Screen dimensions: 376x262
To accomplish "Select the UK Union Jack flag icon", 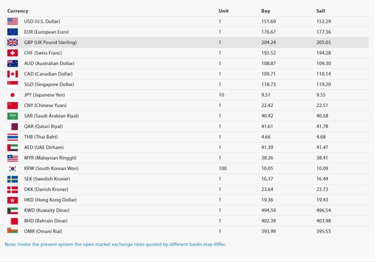I will (12, 43).
